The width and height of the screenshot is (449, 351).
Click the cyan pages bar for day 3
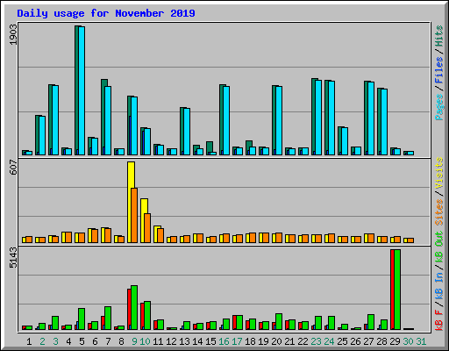pos(55,120)
